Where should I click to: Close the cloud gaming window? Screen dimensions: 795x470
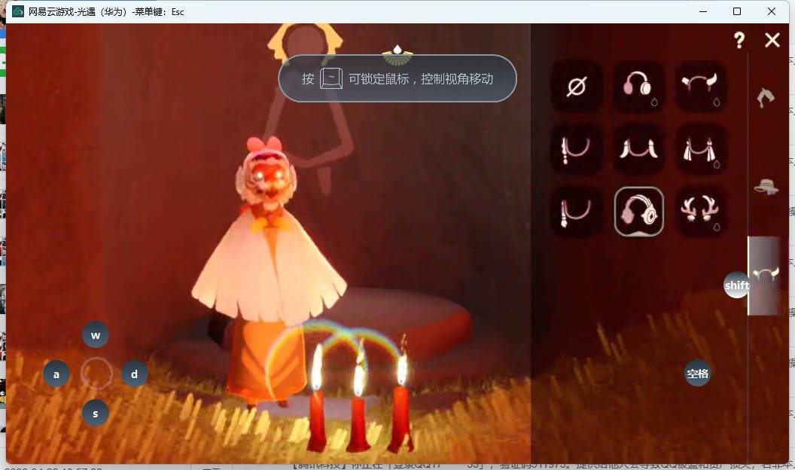[771, 11]
